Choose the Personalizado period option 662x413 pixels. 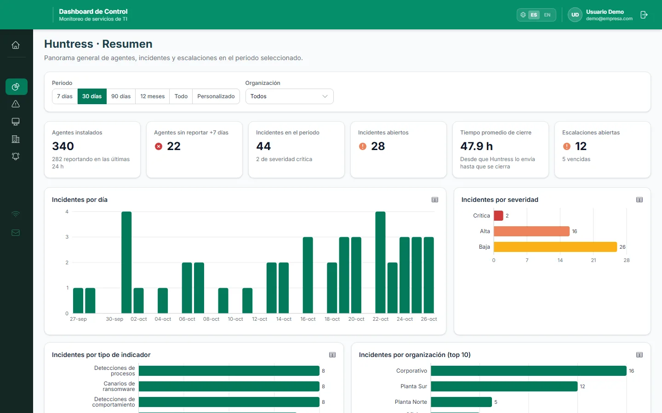tap(216, 96)
